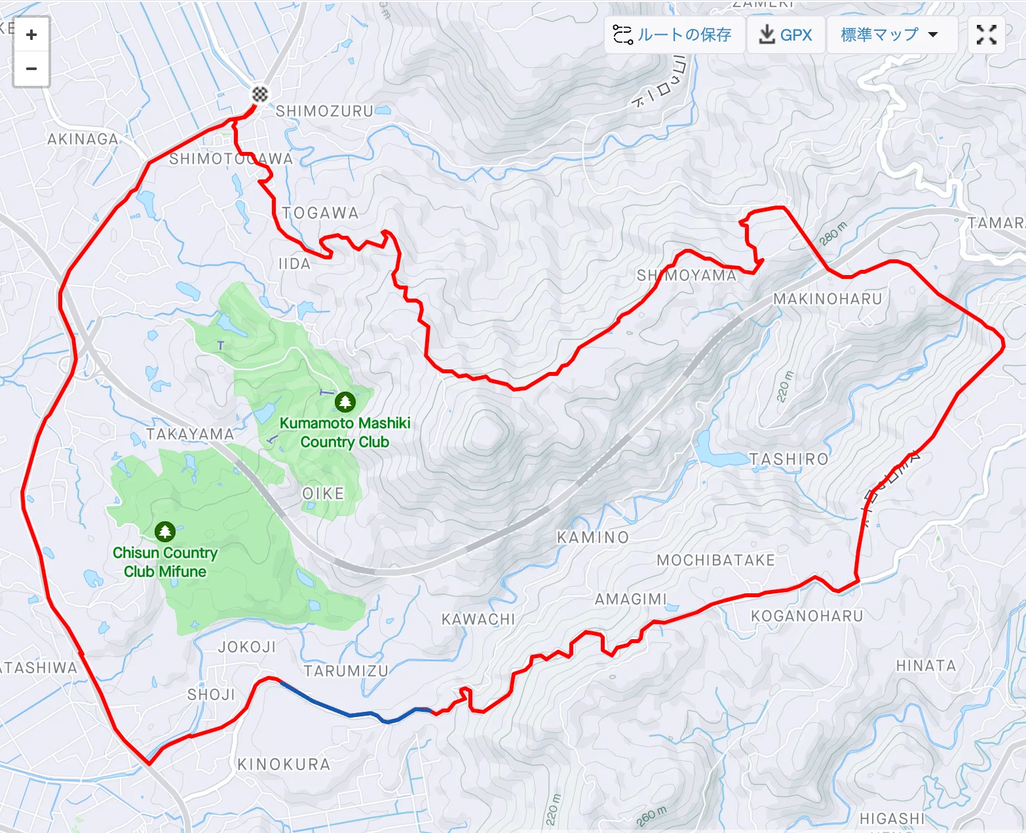Click the MAKINOHARU place label
The width and height of the screenshot is (1026, 833).
tap(827, 299)
